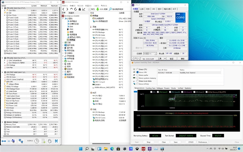
Task: Click Save button in stability test
Action: pos(176,142)
